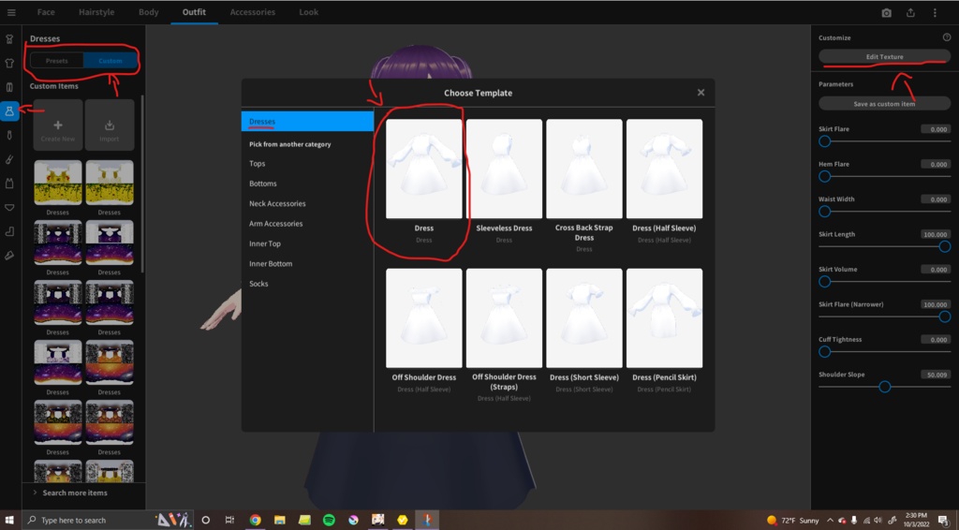959x530 pixels.
Task: Select the Tops t-shirt sidebar icon
Action: 9,63
